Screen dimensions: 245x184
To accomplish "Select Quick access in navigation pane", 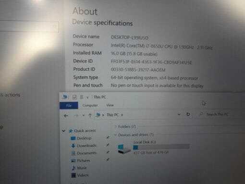I will [85, 131].
